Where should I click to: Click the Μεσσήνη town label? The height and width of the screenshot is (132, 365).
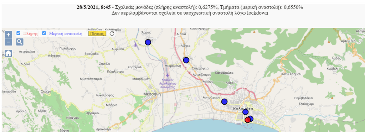[x=153, y=94]
